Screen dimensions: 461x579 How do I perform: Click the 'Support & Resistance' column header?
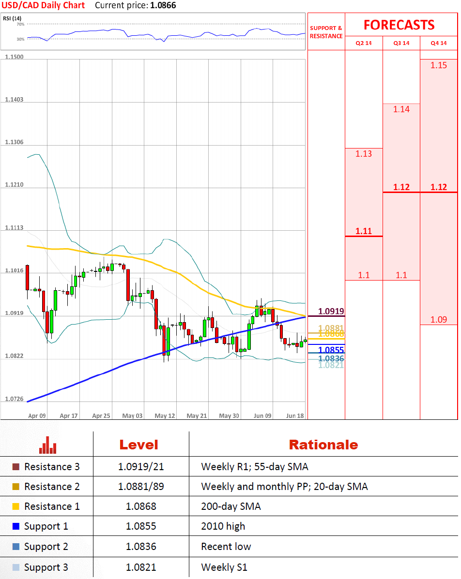[x=326, y=32]
